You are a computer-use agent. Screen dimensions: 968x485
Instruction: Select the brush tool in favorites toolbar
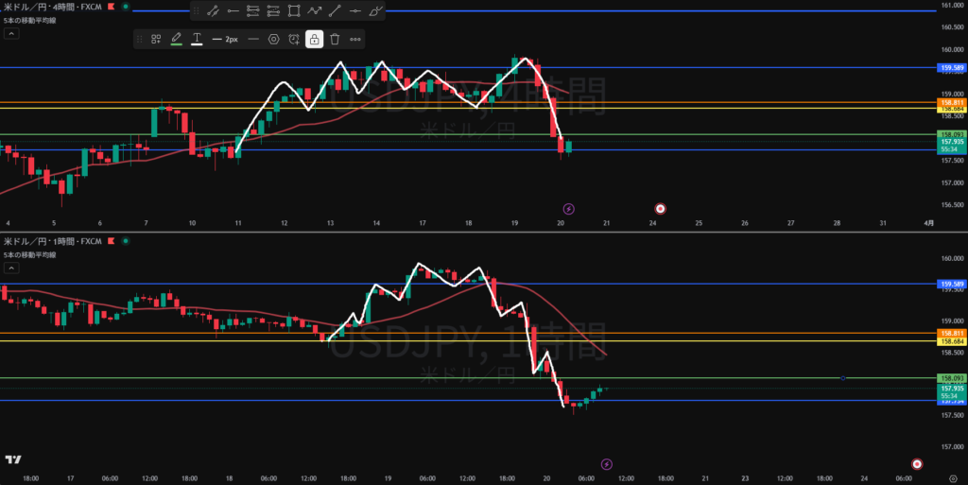click(x=377, y=11)
